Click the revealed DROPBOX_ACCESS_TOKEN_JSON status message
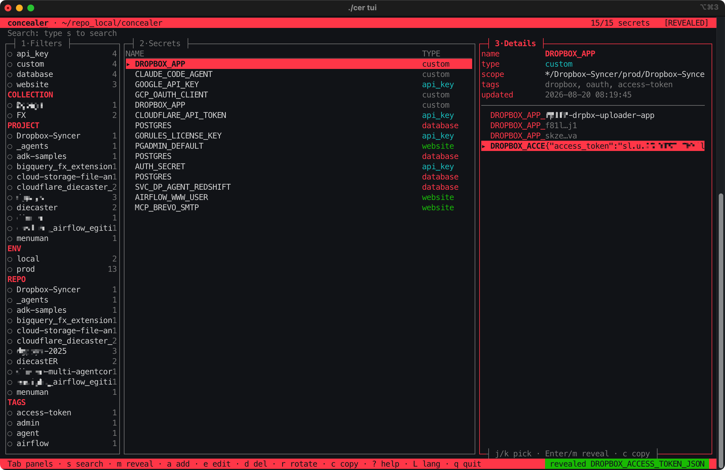 click(627, 464)
